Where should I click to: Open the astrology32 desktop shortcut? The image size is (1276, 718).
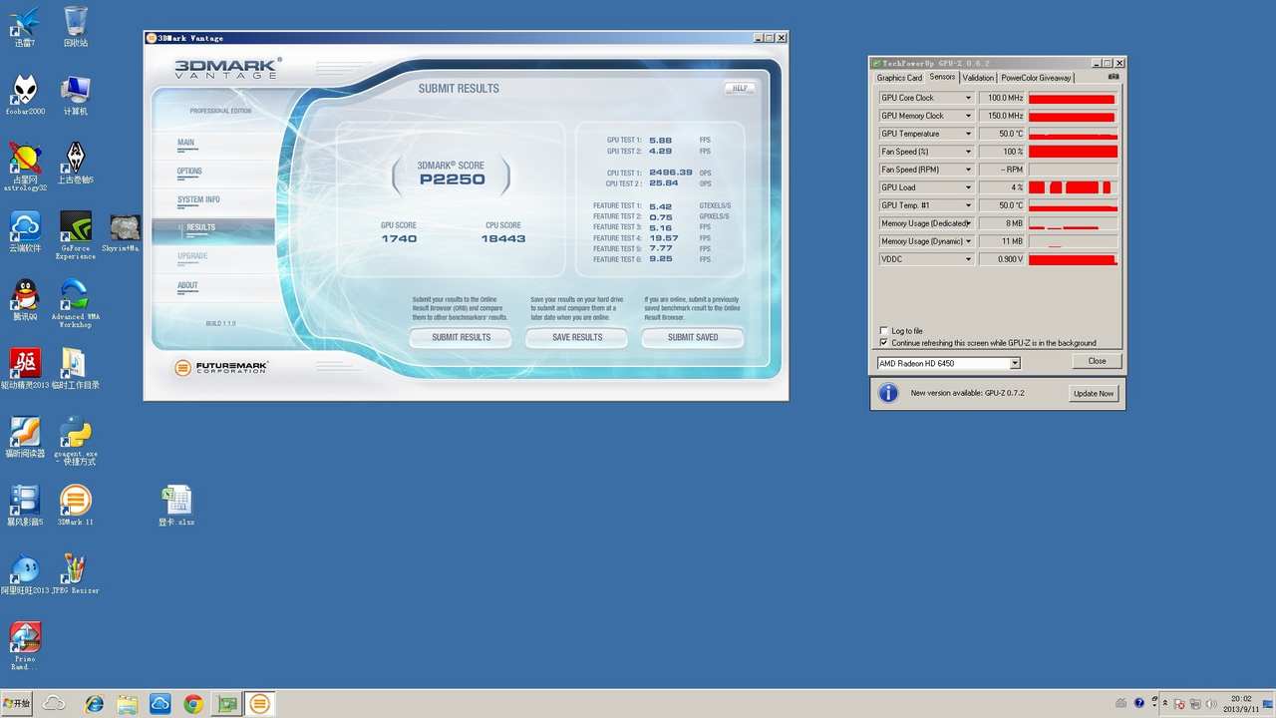[x=25, y=167]
